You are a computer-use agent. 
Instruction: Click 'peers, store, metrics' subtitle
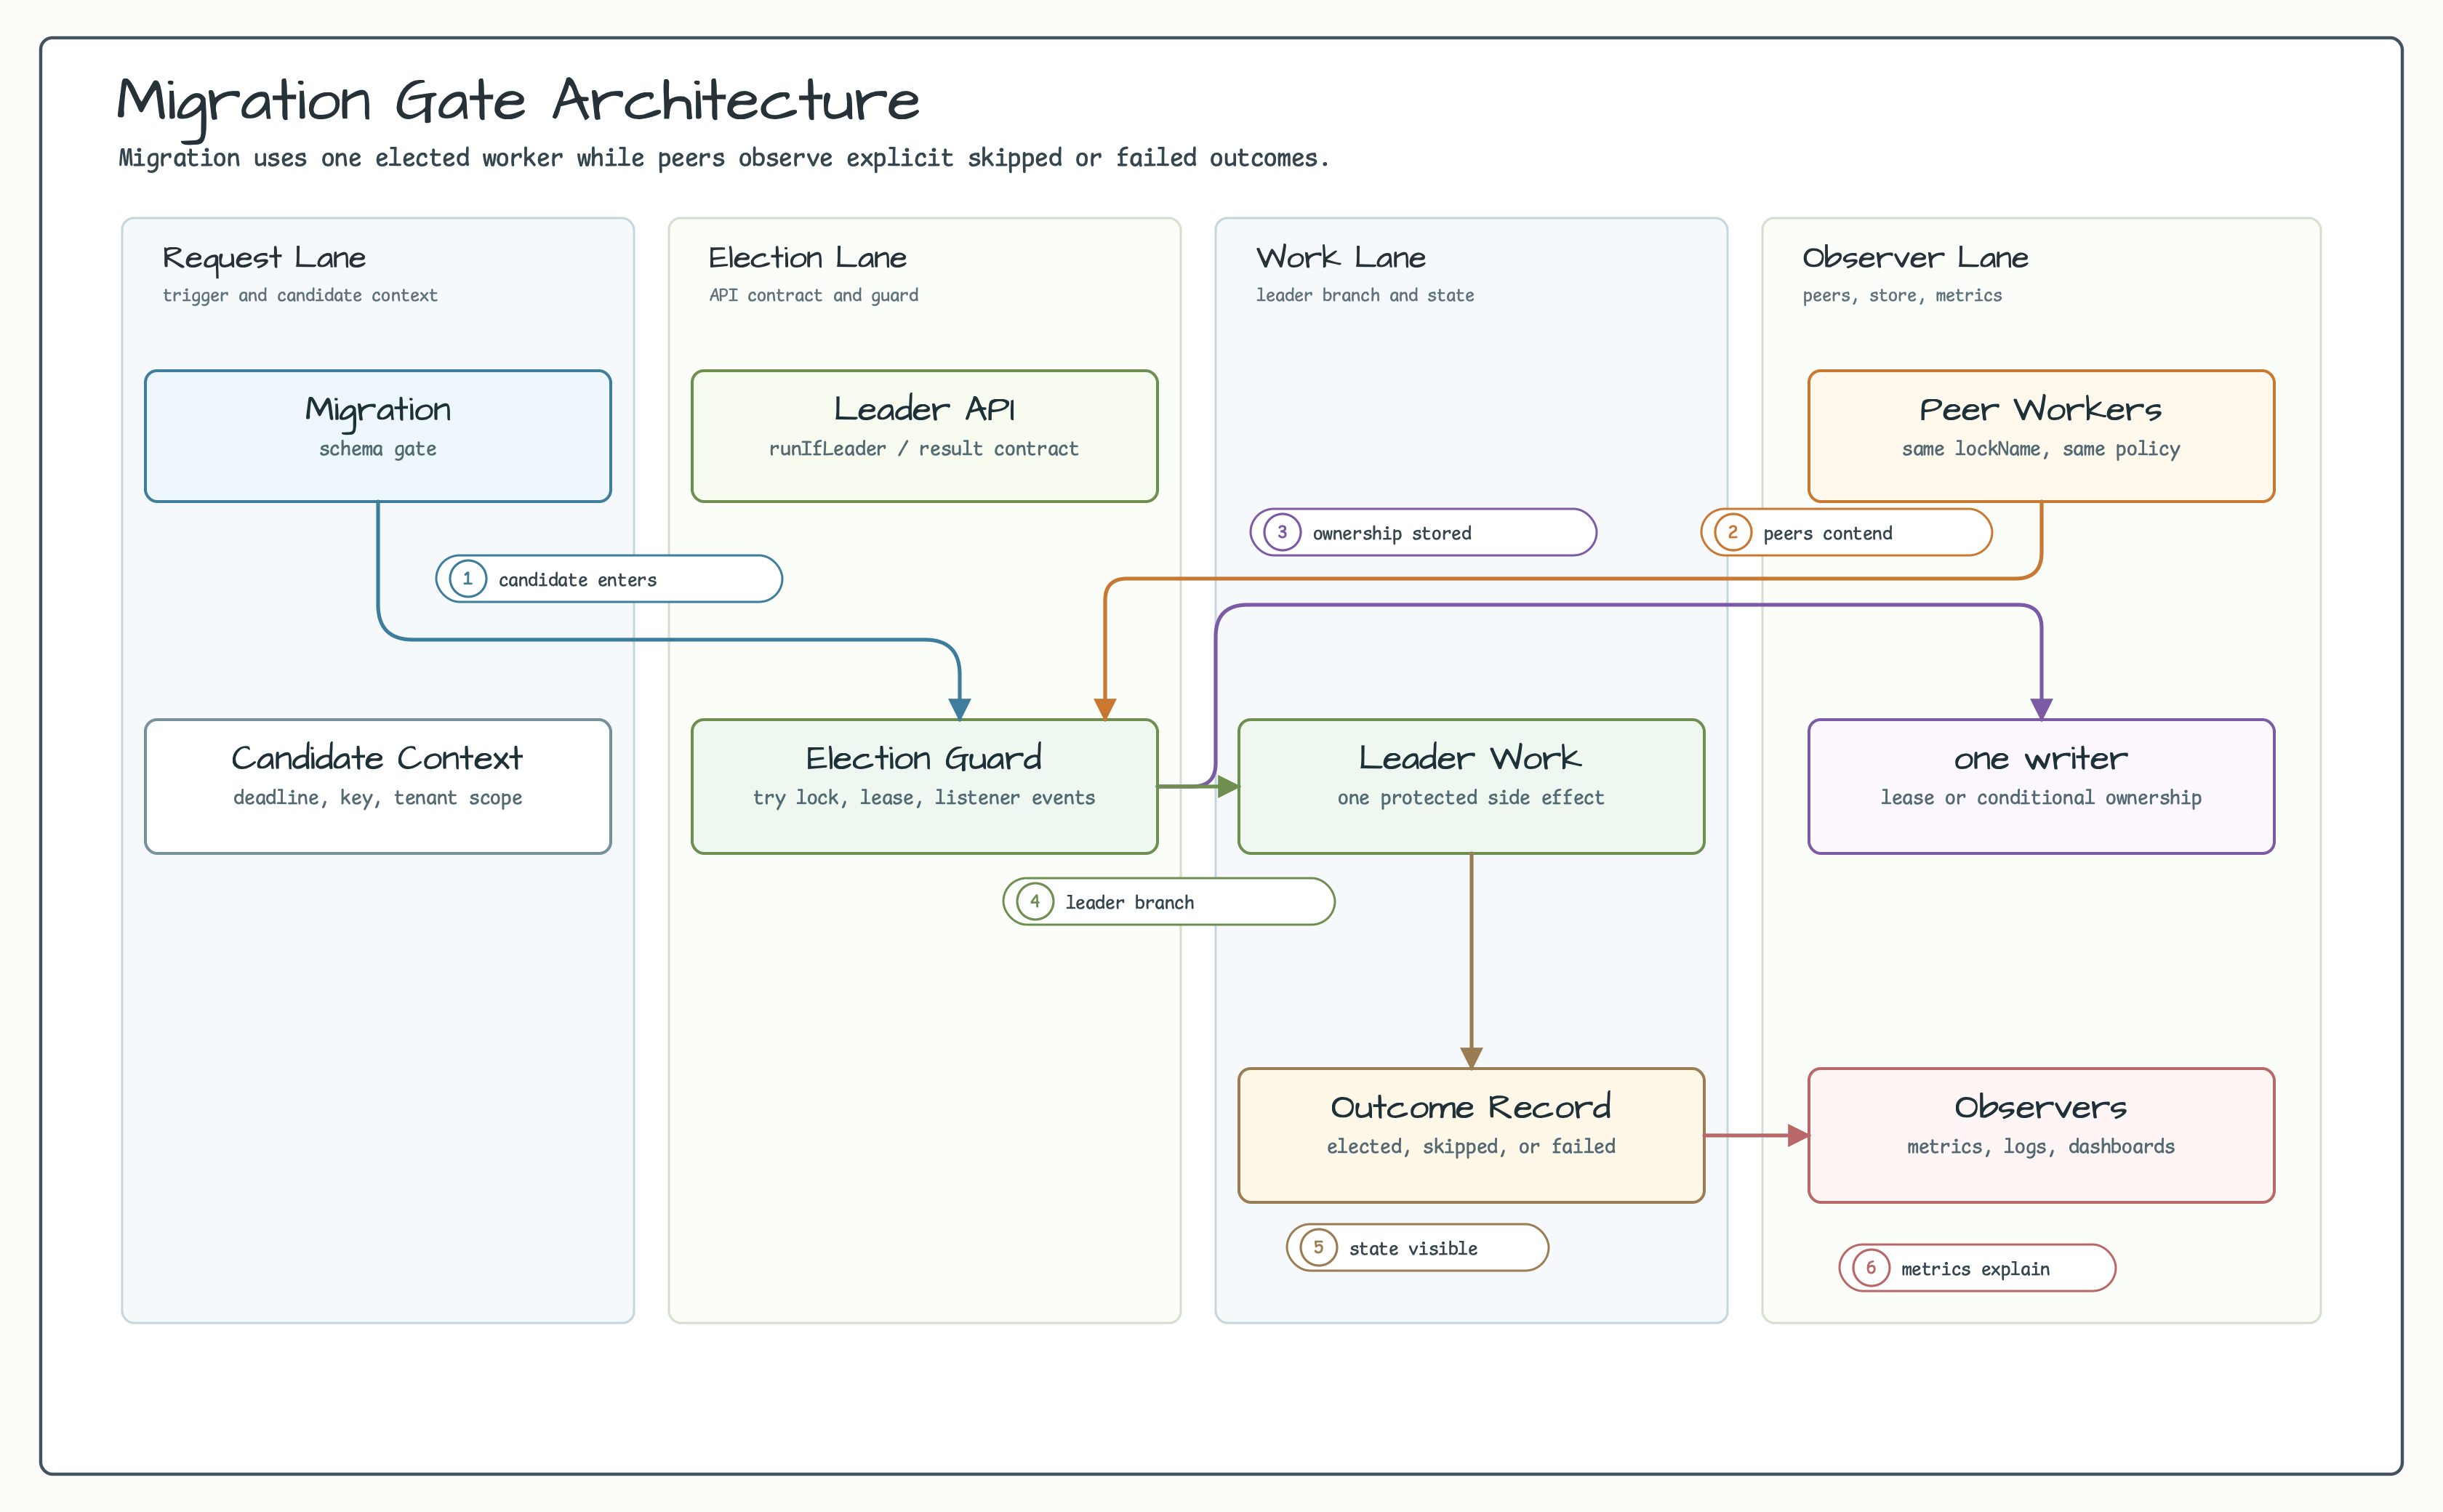1901,295
